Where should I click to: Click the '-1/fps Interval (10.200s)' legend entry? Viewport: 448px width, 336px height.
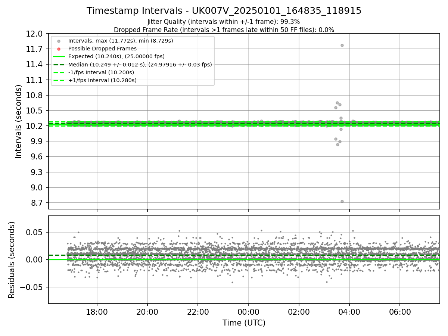pyautogui.click(x=101, y=72)
